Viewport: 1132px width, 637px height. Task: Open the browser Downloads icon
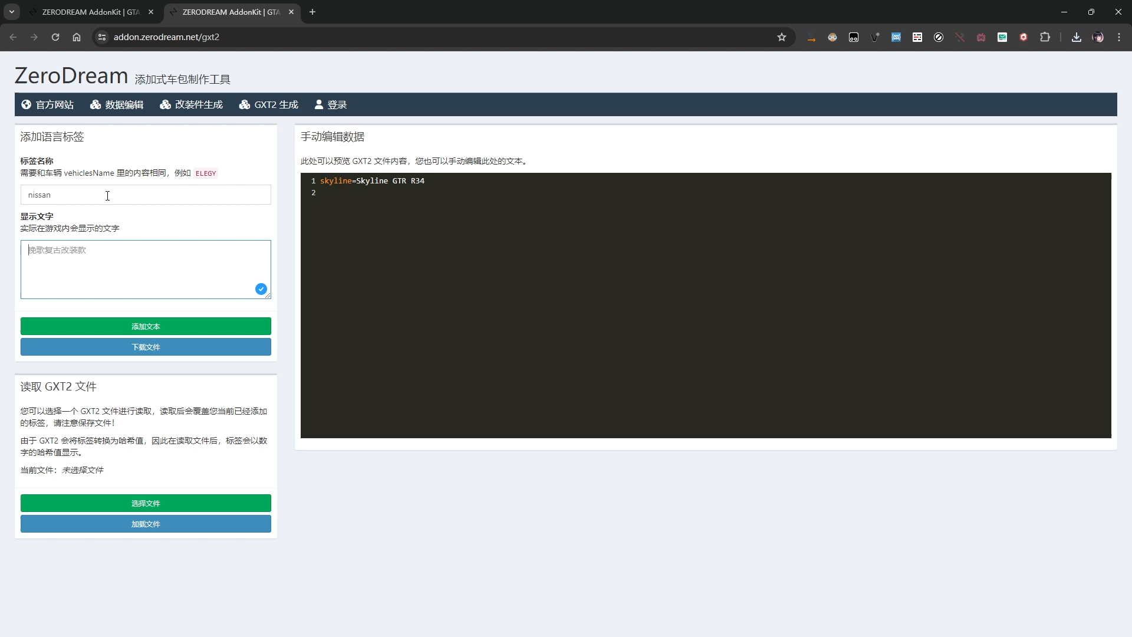click(1077, 37)
